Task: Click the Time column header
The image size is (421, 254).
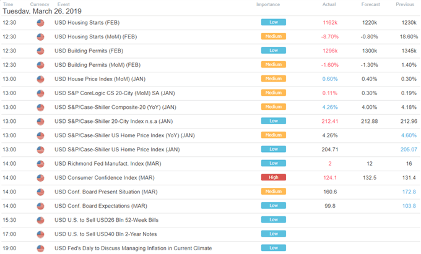Action: click(8, 4)
